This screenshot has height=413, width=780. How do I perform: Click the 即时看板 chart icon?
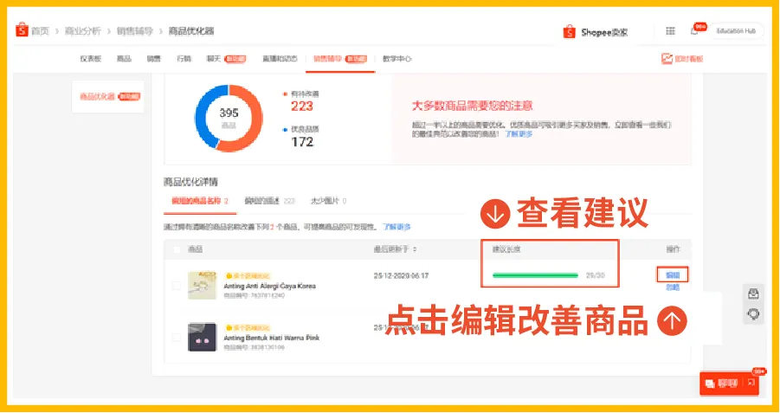coord(667,59)
